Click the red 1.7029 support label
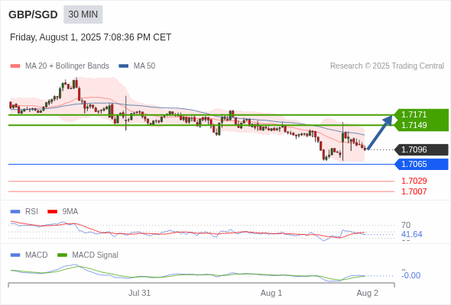 click(414, 181)
